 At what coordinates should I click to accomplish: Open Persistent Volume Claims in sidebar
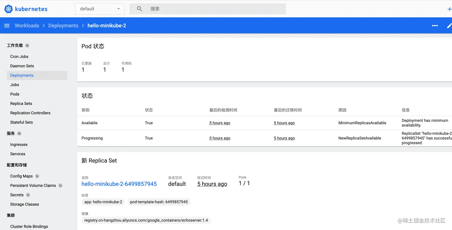[x=33, y=185]
